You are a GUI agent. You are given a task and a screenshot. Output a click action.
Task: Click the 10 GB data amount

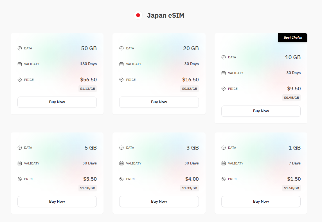[293, 58]
